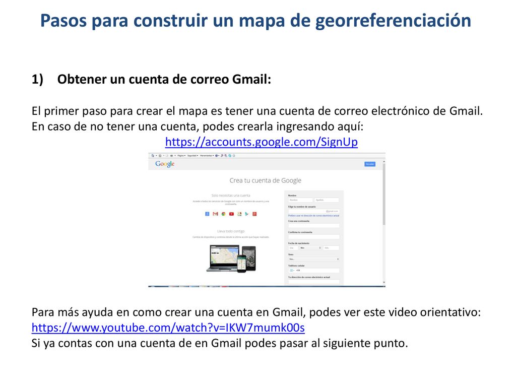The image size is (516, 387).
Task: Click the Crea una contraseña field
Action: 313,226
